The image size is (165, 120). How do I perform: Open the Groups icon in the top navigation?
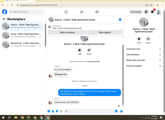[97, 12]
